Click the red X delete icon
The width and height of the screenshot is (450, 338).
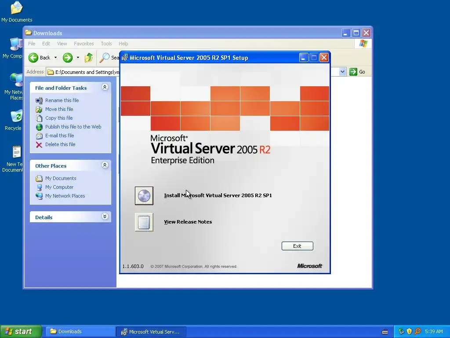click(39, 145)
